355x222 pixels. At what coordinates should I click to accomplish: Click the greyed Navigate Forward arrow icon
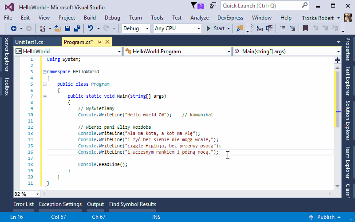[29, 28]
